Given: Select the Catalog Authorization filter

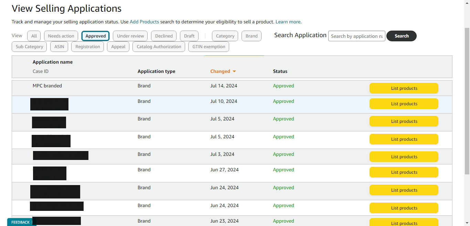Looking at the screenshot, I should pos(159,46).
